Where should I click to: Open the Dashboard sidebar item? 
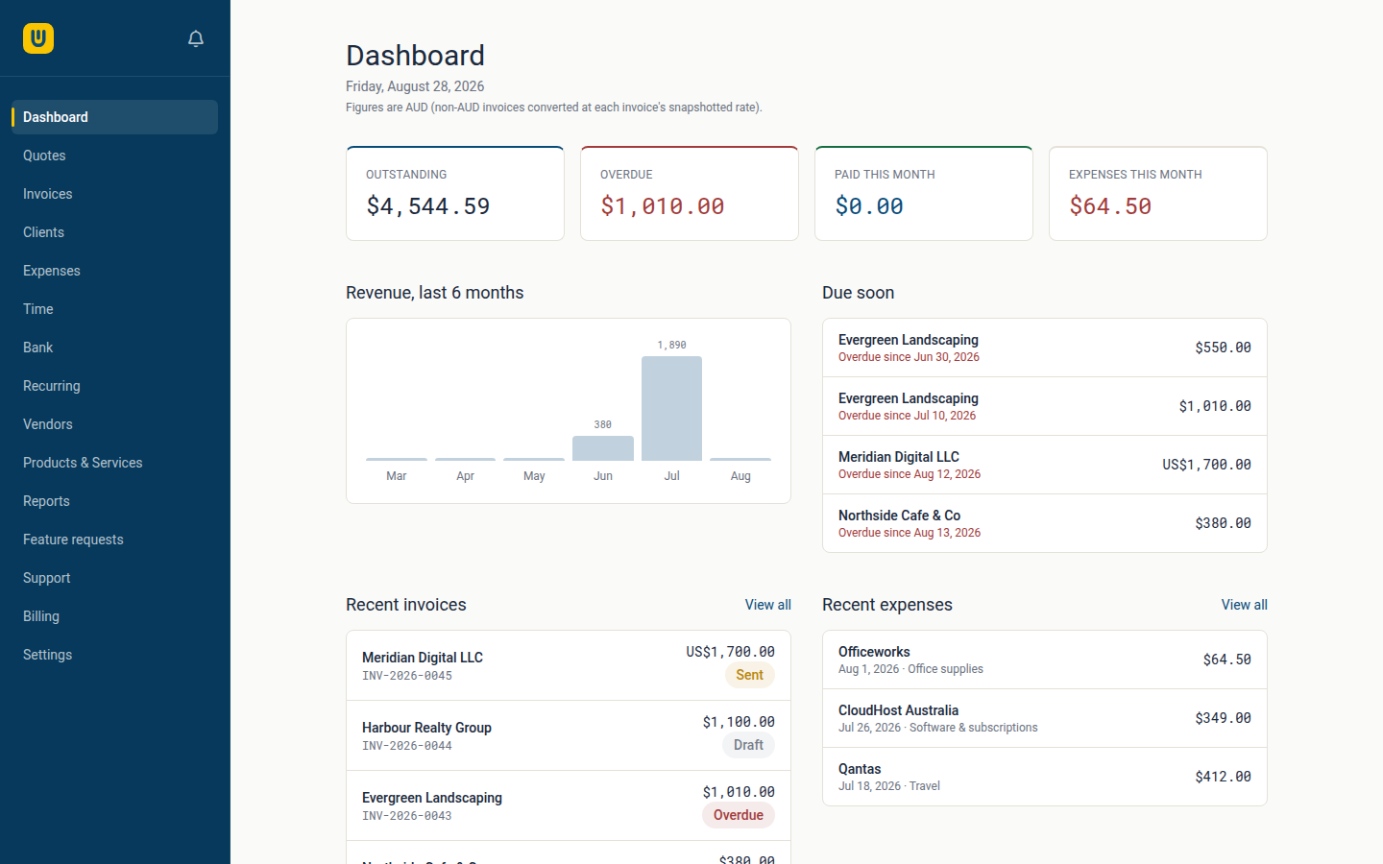click(114, 117)
